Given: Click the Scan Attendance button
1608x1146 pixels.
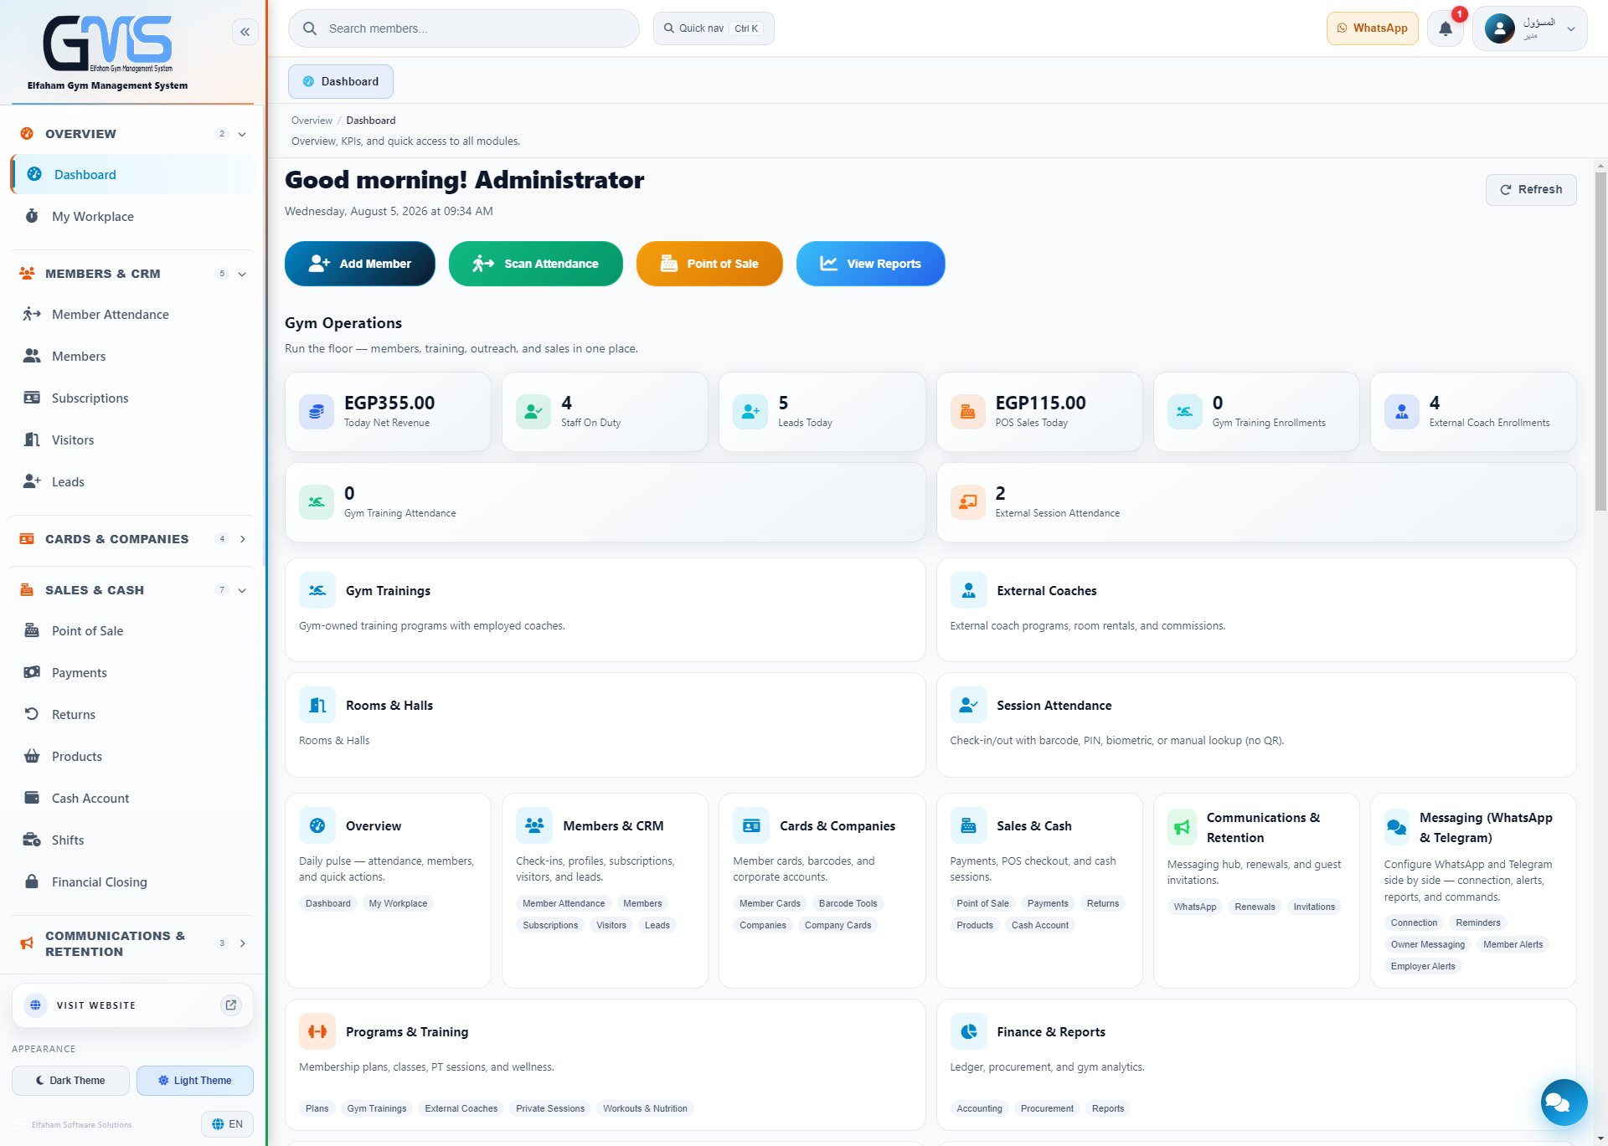Looking at the screenshot, I should coord(536,264).
